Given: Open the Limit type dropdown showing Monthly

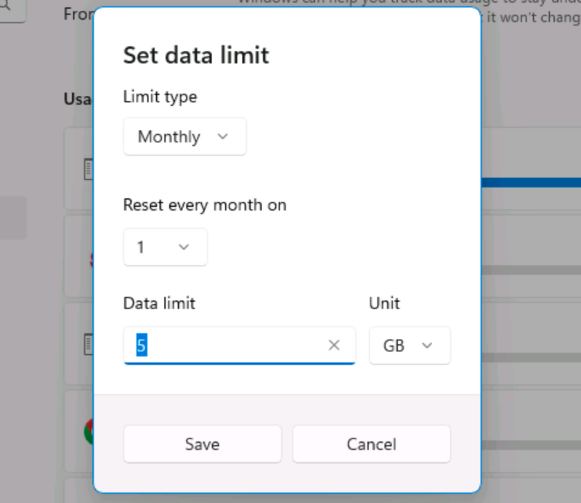Looking at the screenshot, I should coord(184,136).
